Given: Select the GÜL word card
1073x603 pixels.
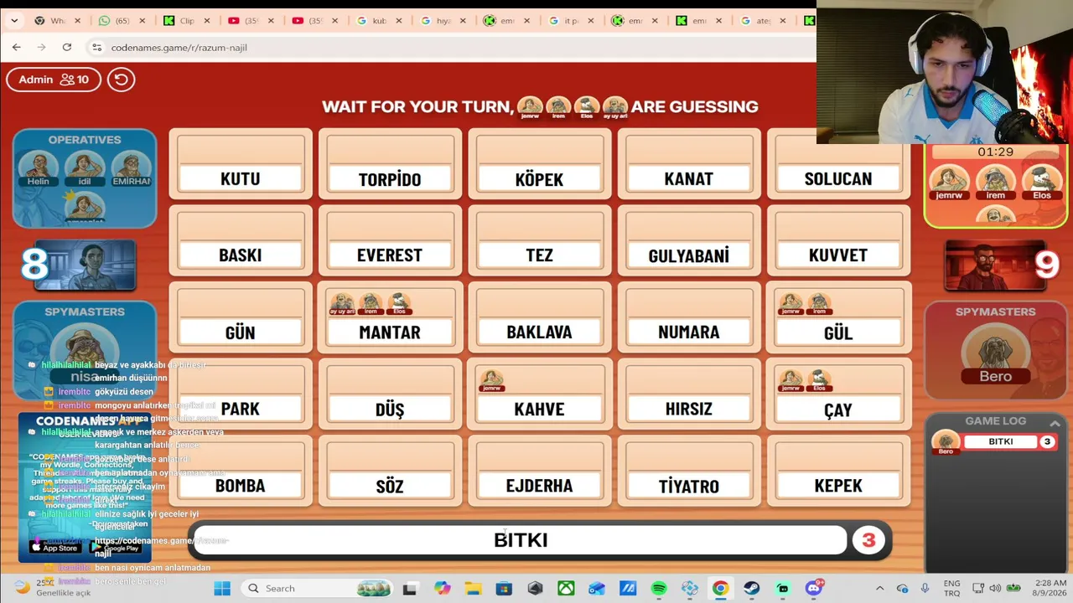Looking at the screenshot, I should [x=838, y=318].
